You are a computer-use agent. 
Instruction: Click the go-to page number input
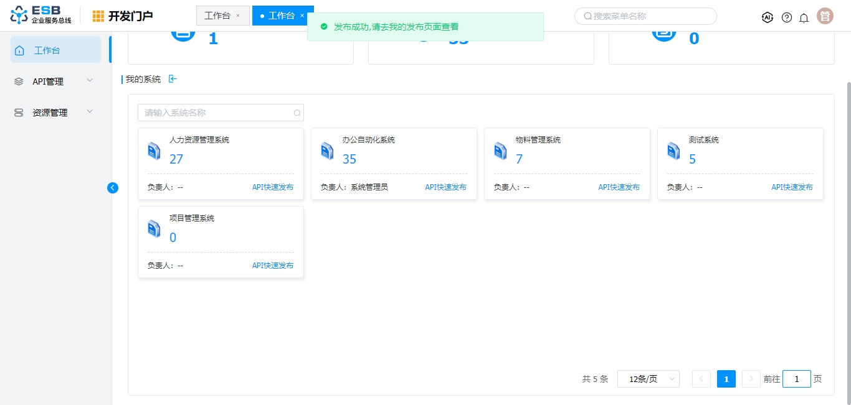point(796,379)
